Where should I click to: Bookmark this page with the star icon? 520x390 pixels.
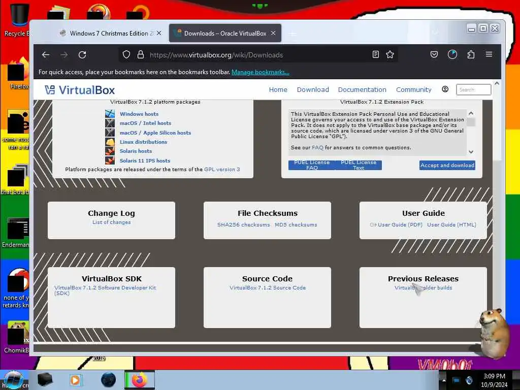[390, 55]
